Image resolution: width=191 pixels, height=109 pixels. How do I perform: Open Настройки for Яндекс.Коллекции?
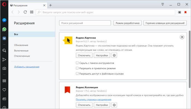[102, 105]
